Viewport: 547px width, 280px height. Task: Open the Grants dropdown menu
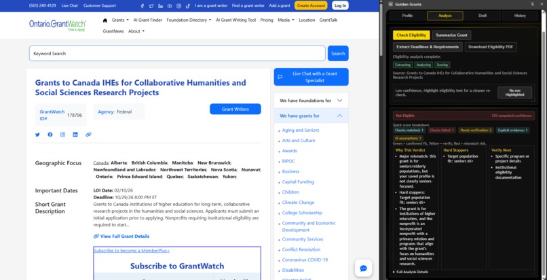[x=120, y=20]
